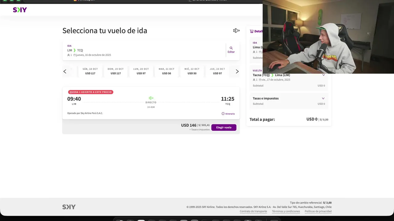Click the green direct flight plane icon
The width and height of the screenshot is (394, 221).
click(151, 98)
